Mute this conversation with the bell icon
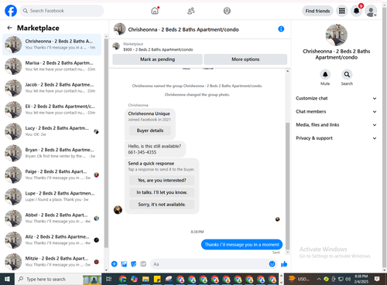387x285 pixels. tap(325, 75)
